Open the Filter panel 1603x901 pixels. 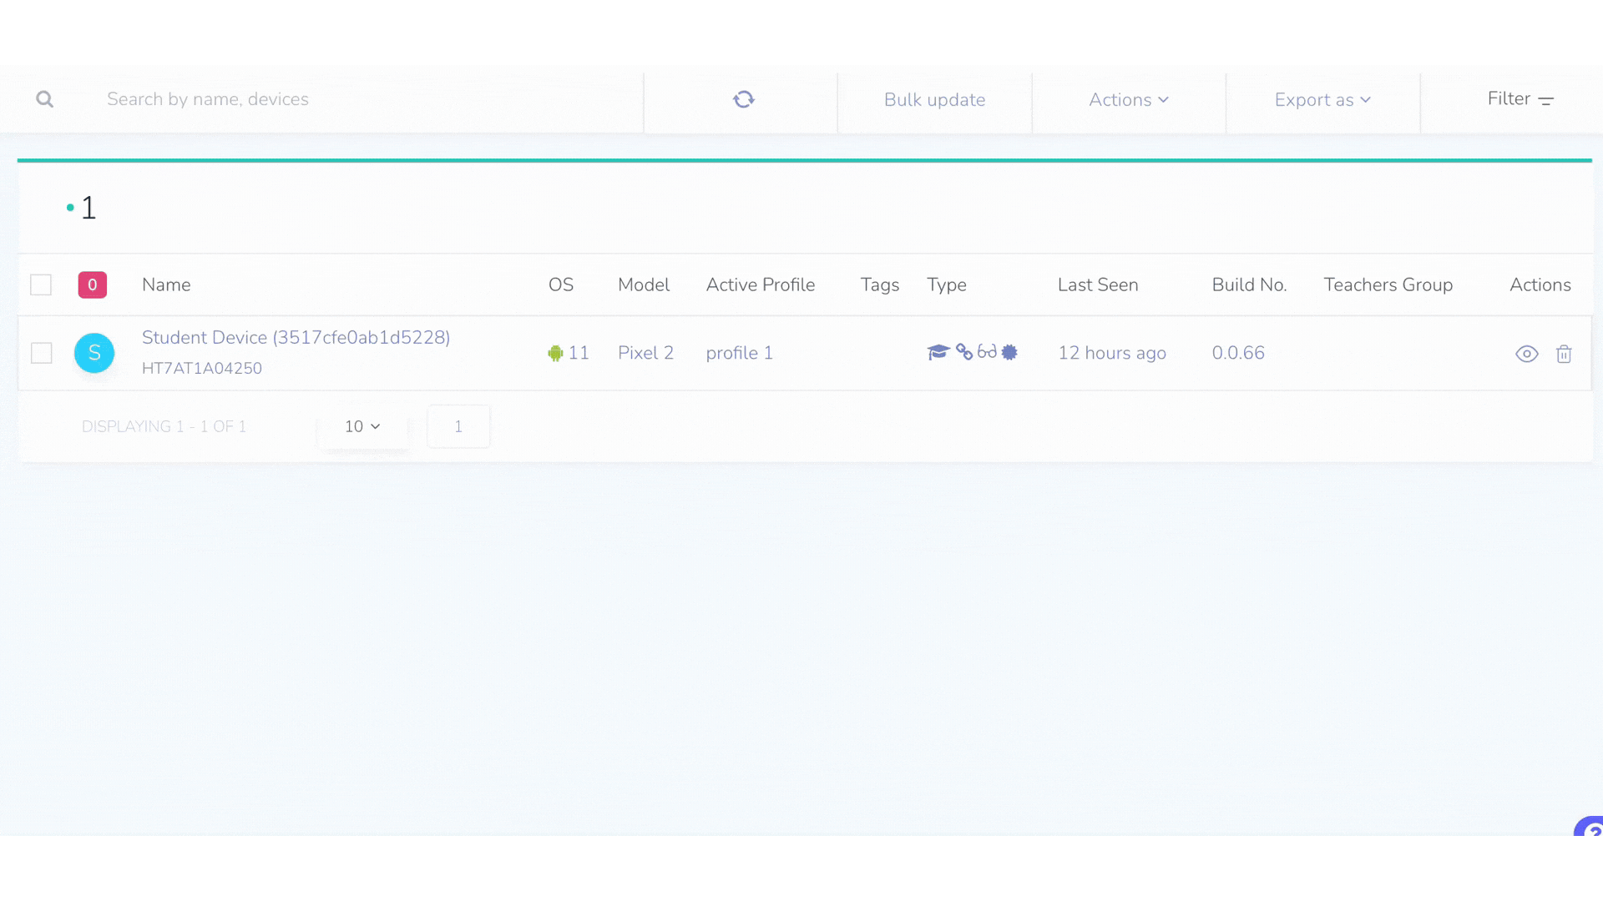(x=1520, y=99)
